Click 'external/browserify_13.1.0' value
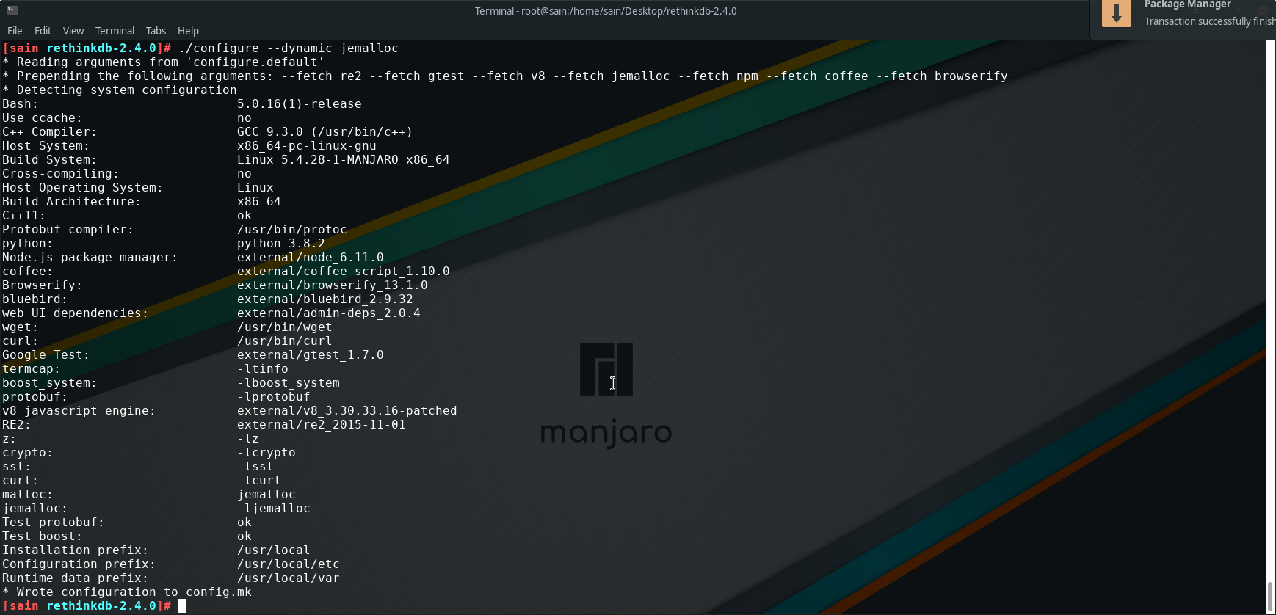This screenshot has height=615, width=1276. [332, 285]
